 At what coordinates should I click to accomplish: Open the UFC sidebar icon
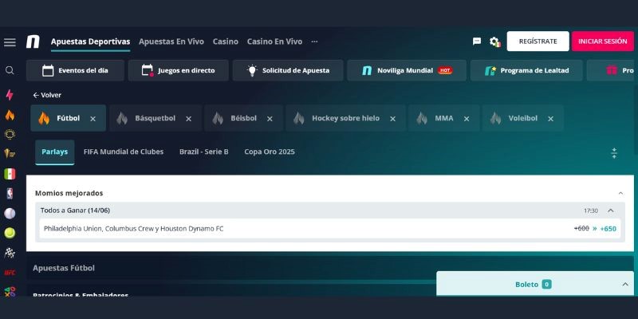click(10, 272)
